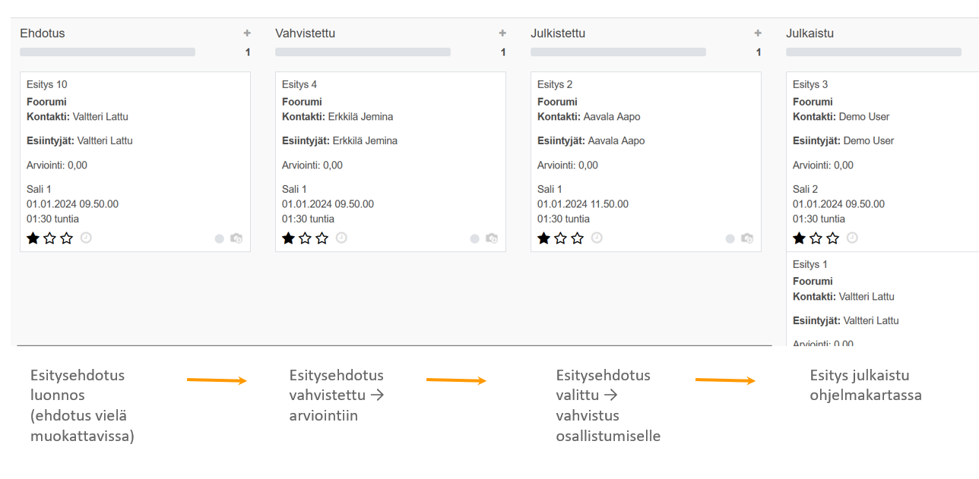Viewport: 979px width, 479px height.
Task: Click plus icon in Vahvistettu column header
Action: pos(502,33)
